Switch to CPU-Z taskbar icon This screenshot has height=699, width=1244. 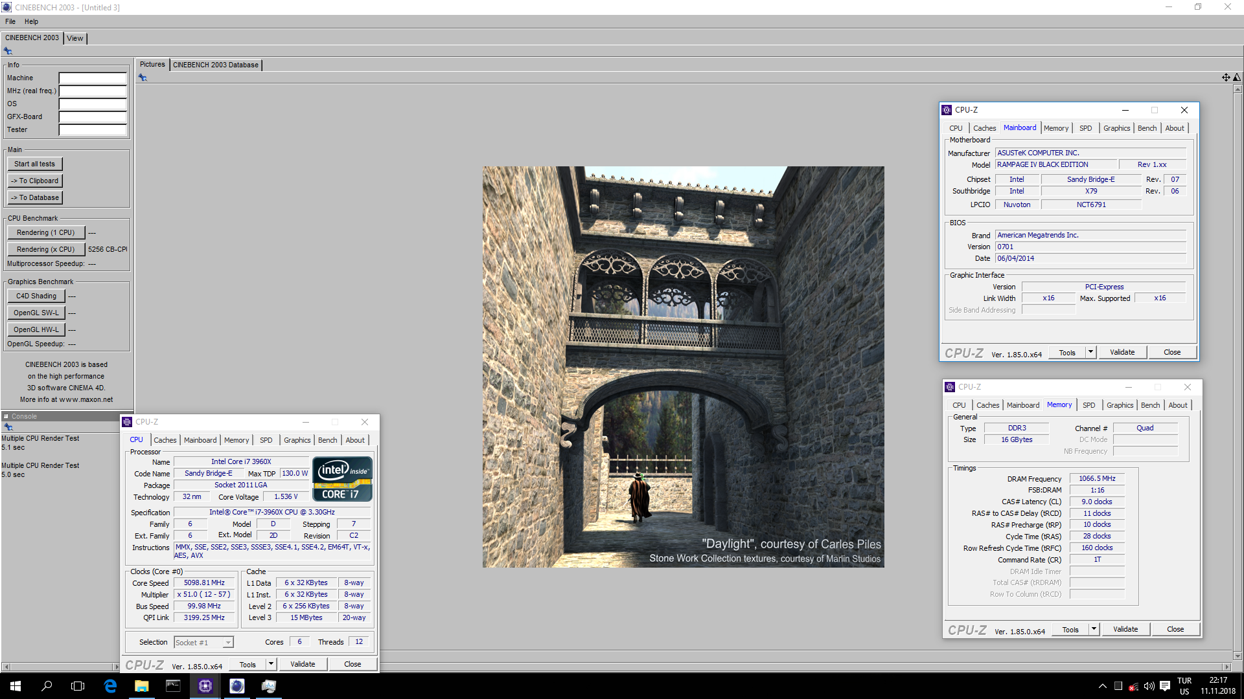(x=205, y=686)
